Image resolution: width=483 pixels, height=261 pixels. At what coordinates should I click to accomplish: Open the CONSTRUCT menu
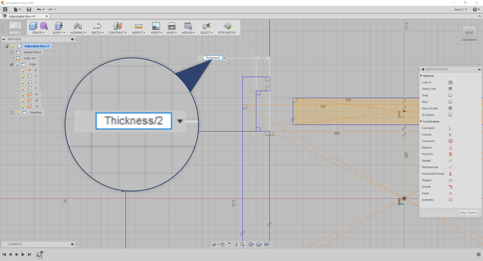coord(117,33)
